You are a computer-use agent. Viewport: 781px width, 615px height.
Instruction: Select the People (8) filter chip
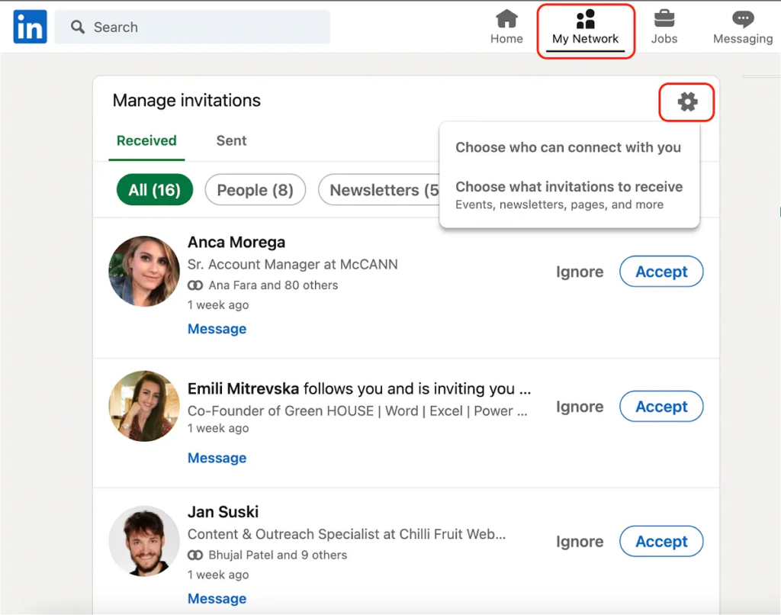255,190
